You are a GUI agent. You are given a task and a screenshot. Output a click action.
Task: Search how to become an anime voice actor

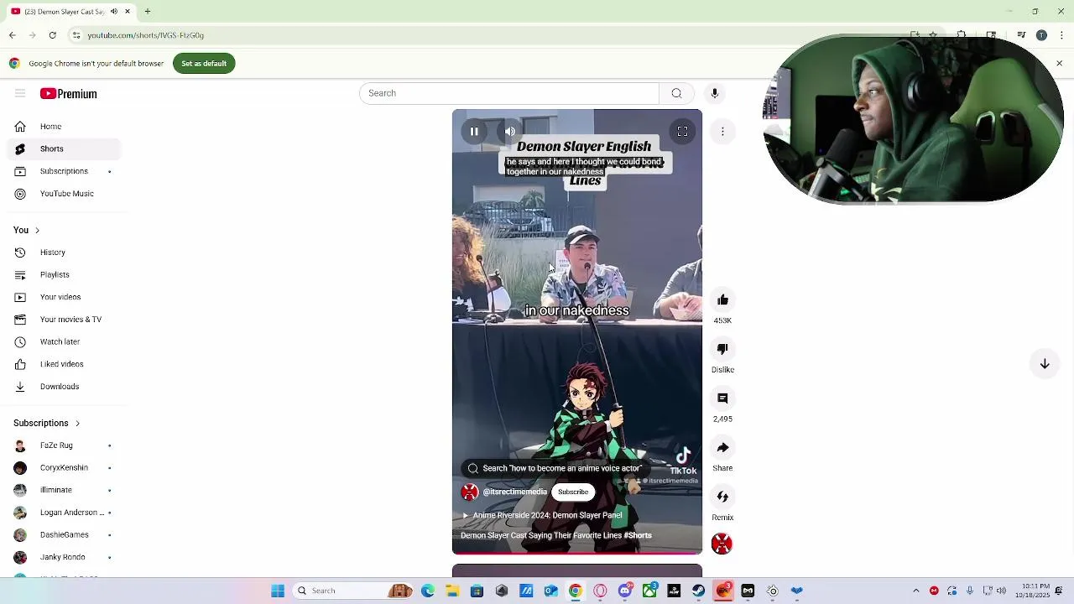pyautogui.click(x=554, y=469)
